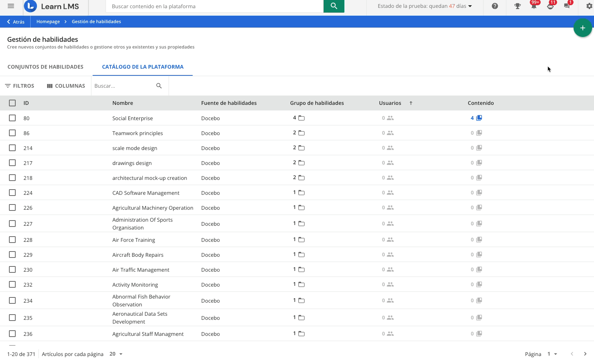Click the sort arrow on Usuarios column

click(411, 103)
